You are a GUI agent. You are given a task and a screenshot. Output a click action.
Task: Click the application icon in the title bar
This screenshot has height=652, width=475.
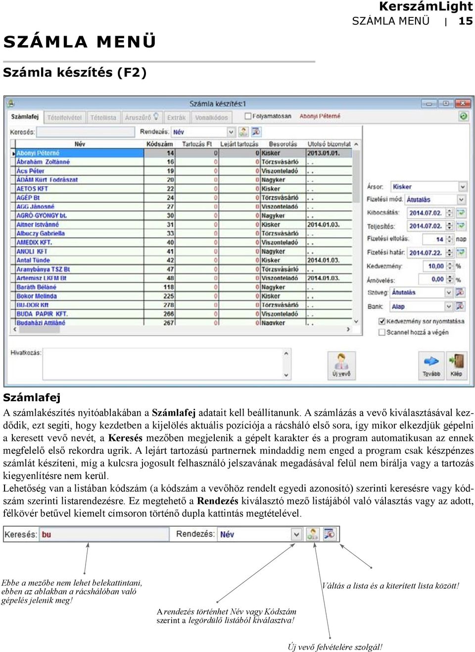(11, 104)
